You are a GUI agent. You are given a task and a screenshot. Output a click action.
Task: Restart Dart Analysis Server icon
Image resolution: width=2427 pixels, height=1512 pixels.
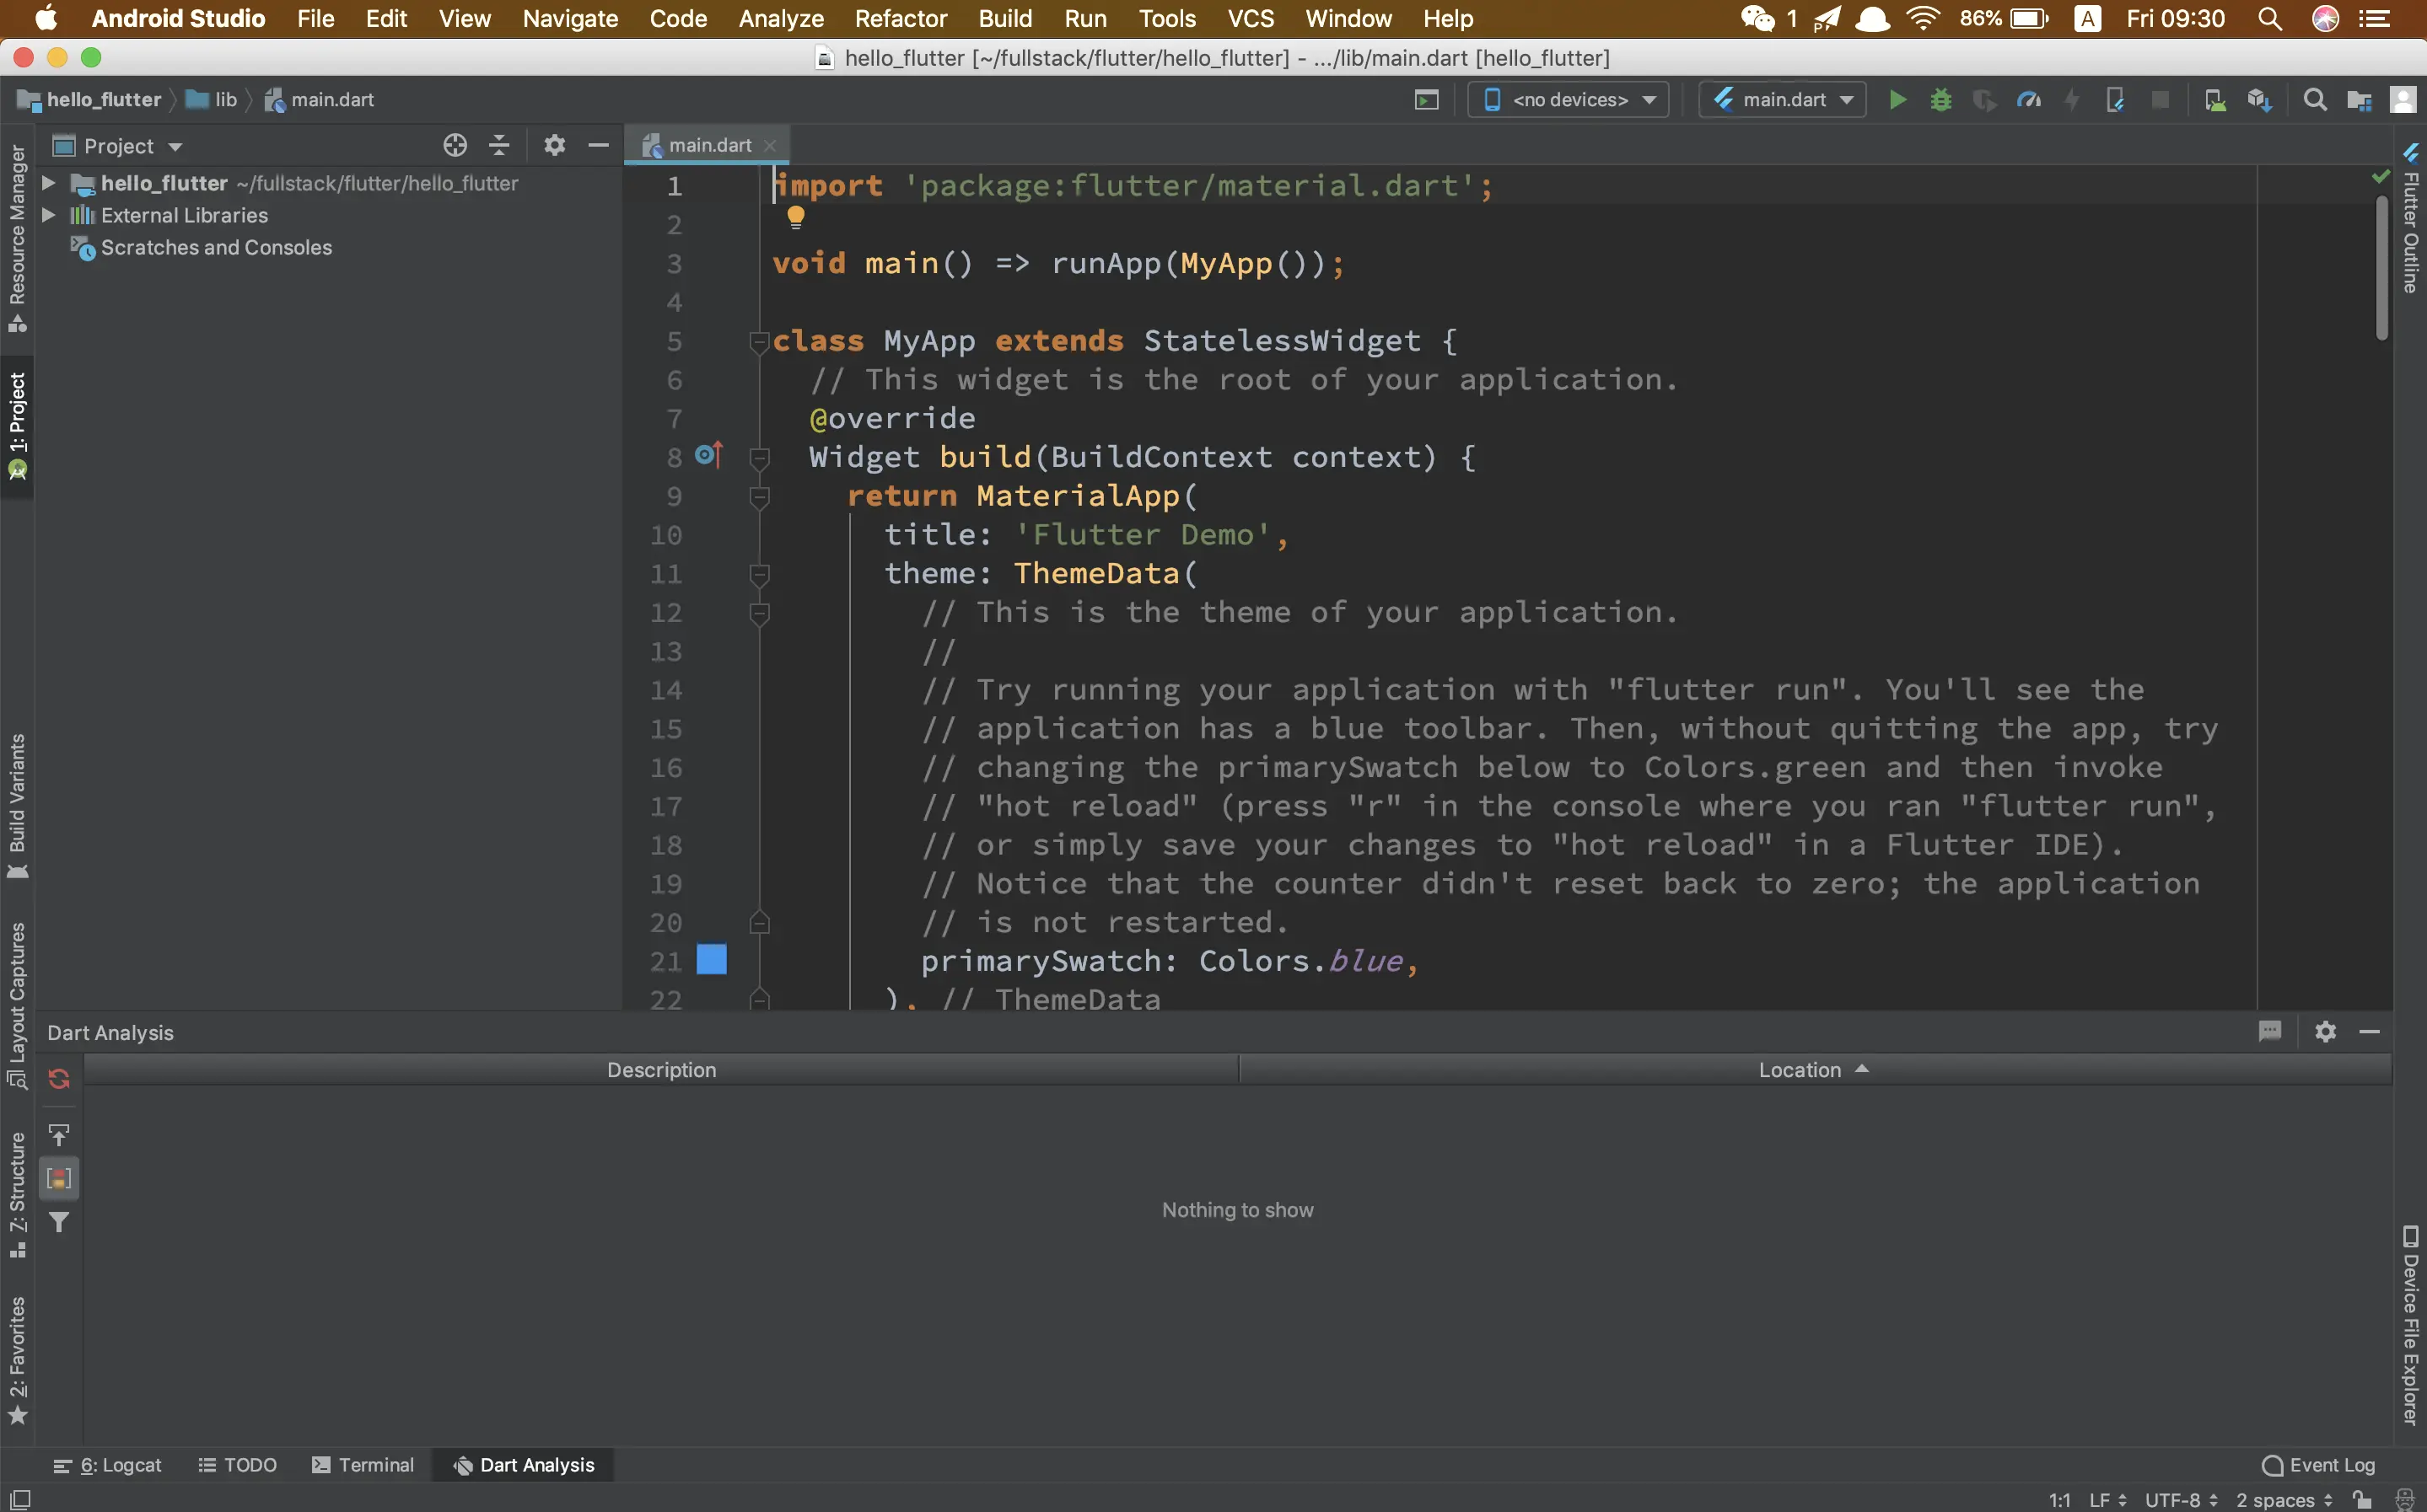pyautogui.click(x=59, y=1078)
